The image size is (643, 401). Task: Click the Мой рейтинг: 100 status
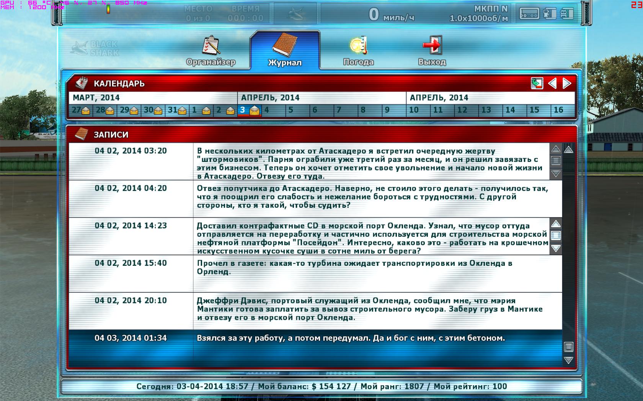tap(470, 386)
